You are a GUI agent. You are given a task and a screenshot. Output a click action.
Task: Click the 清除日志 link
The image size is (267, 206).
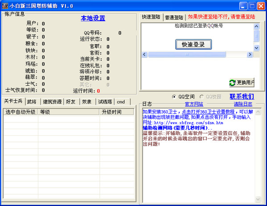pyautogui.click(x=243, y=104)
